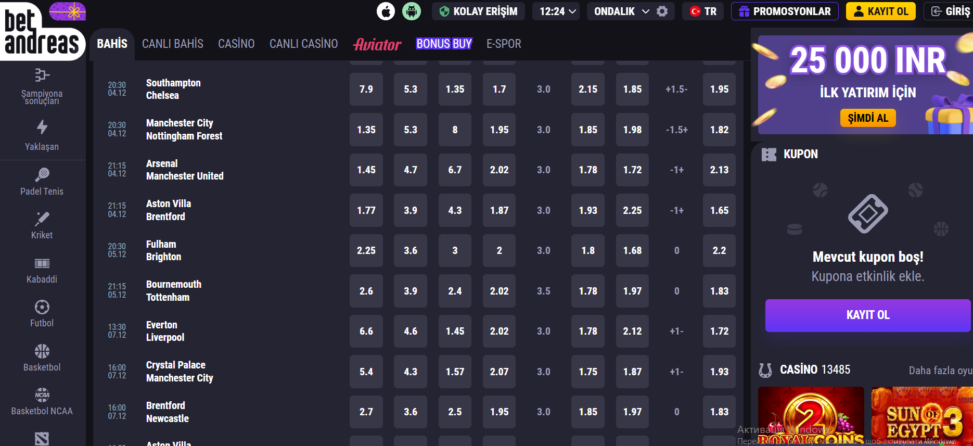Open Brentford vs Newcastle match
The height and width of the screenshot is (446, 973).
[167, 412]
